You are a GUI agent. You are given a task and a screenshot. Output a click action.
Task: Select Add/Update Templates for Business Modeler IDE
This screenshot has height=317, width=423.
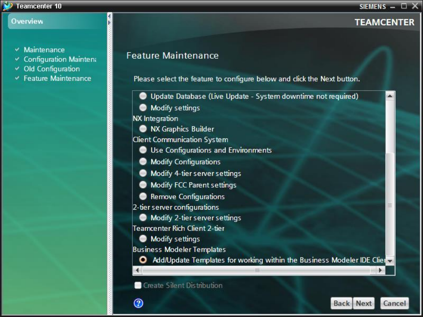point(143,260)
